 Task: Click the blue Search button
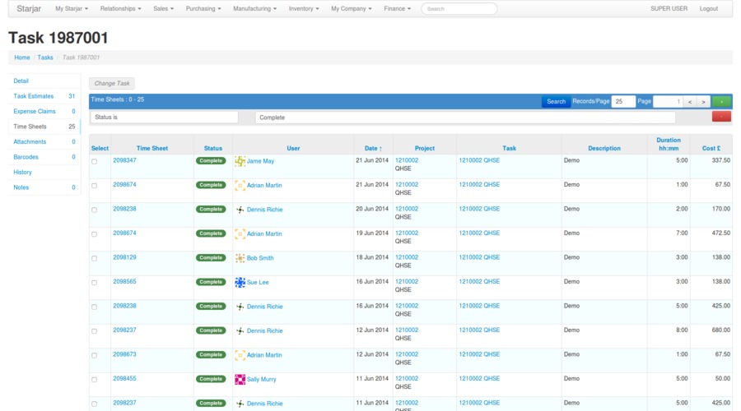[x=556, y=101]
